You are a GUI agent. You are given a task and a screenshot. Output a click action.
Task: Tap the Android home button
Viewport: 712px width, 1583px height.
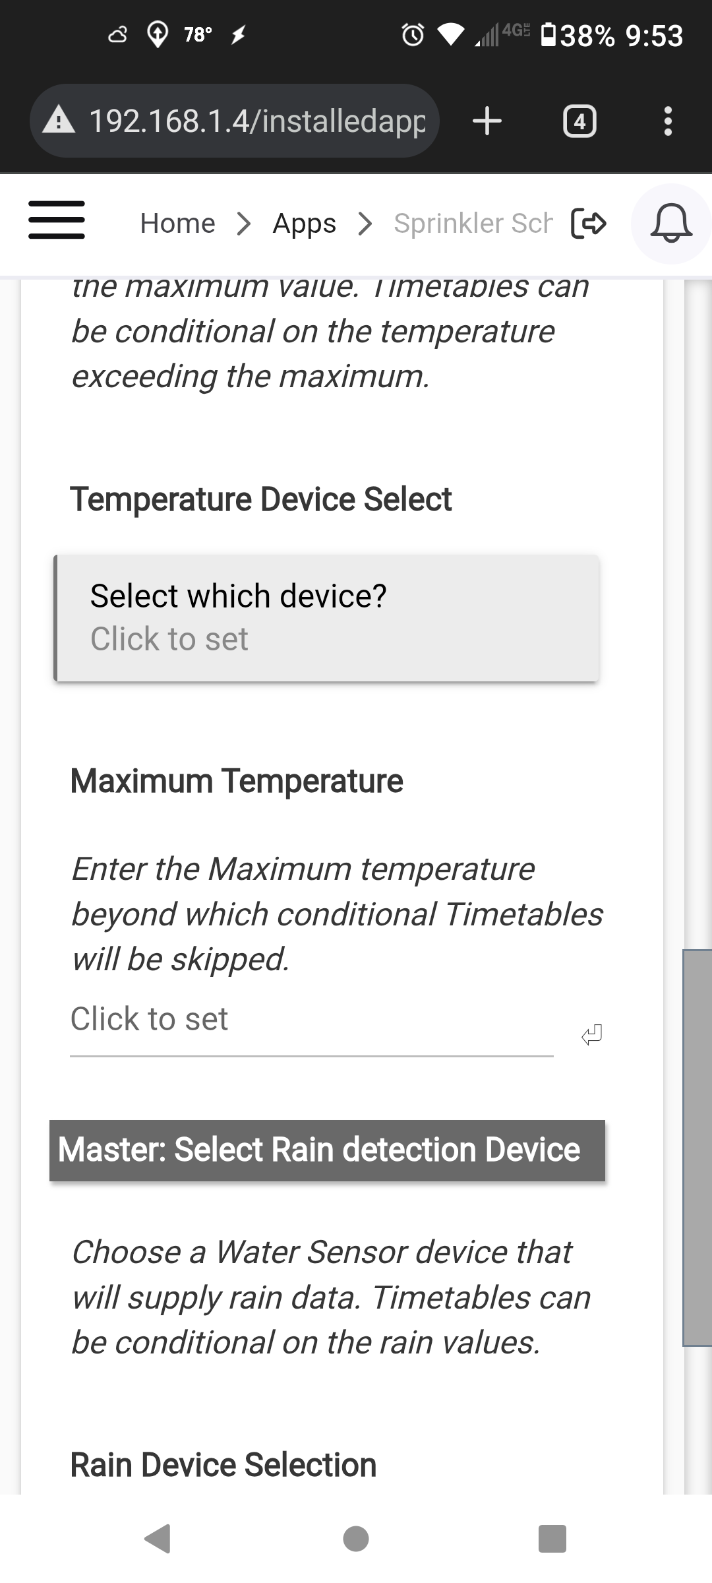[356, 1538]
